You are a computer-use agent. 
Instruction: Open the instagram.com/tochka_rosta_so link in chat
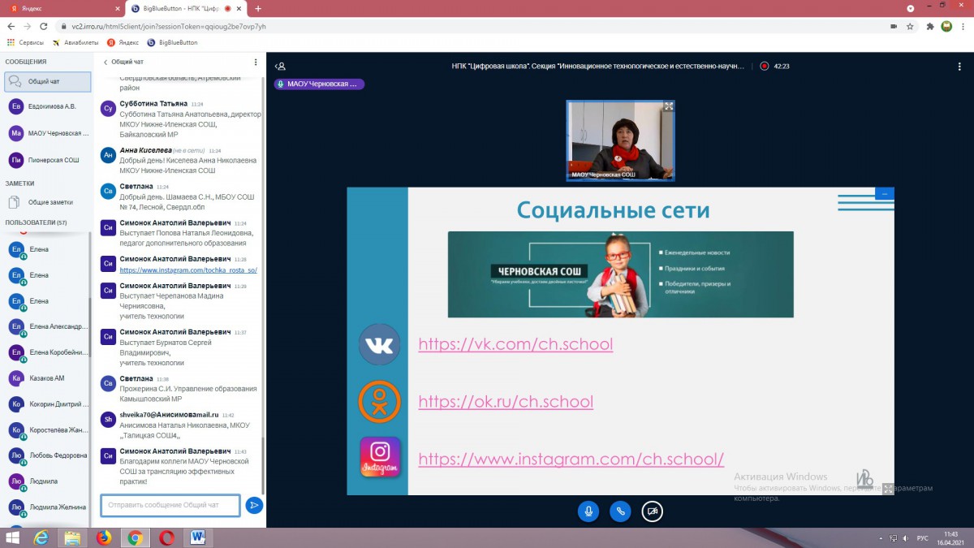pos(188,270)
